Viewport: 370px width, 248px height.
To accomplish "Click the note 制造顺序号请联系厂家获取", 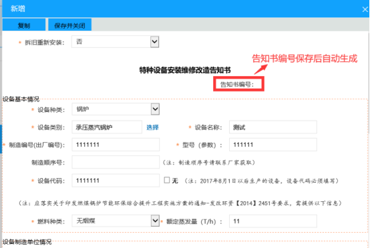I will pos(208,162).
